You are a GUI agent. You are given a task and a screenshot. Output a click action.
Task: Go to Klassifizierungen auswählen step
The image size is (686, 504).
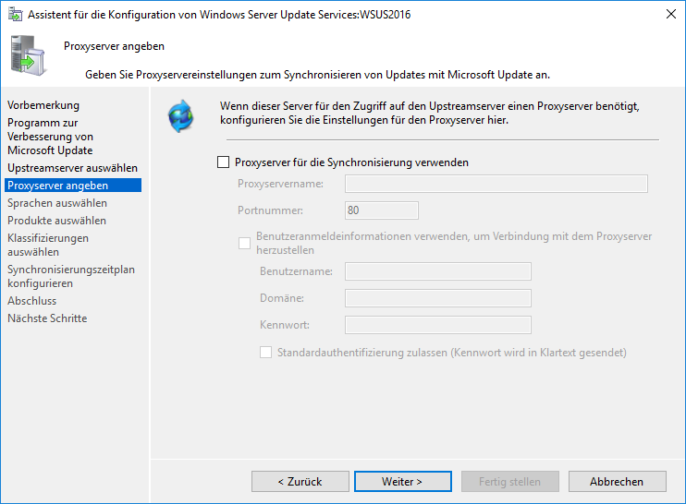click(x=48, y=245)
